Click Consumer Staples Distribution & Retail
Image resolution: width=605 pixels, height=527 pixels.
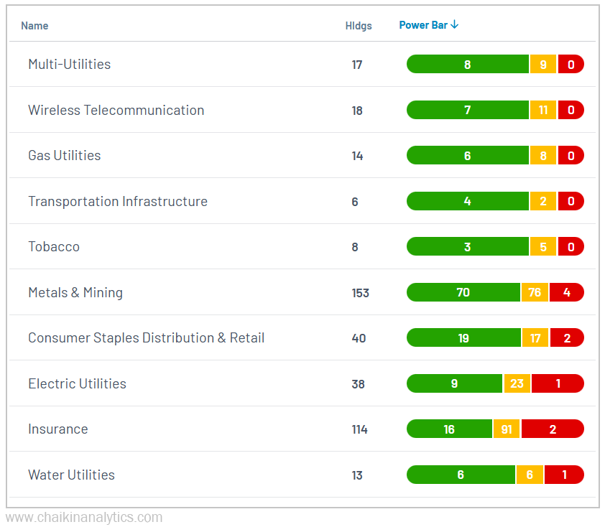pos(146,338)
